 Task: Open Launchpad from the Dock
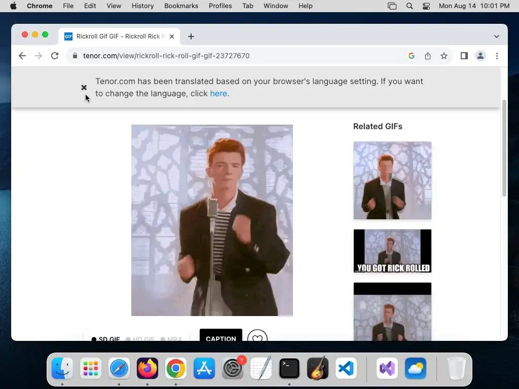tap(91, 368)
